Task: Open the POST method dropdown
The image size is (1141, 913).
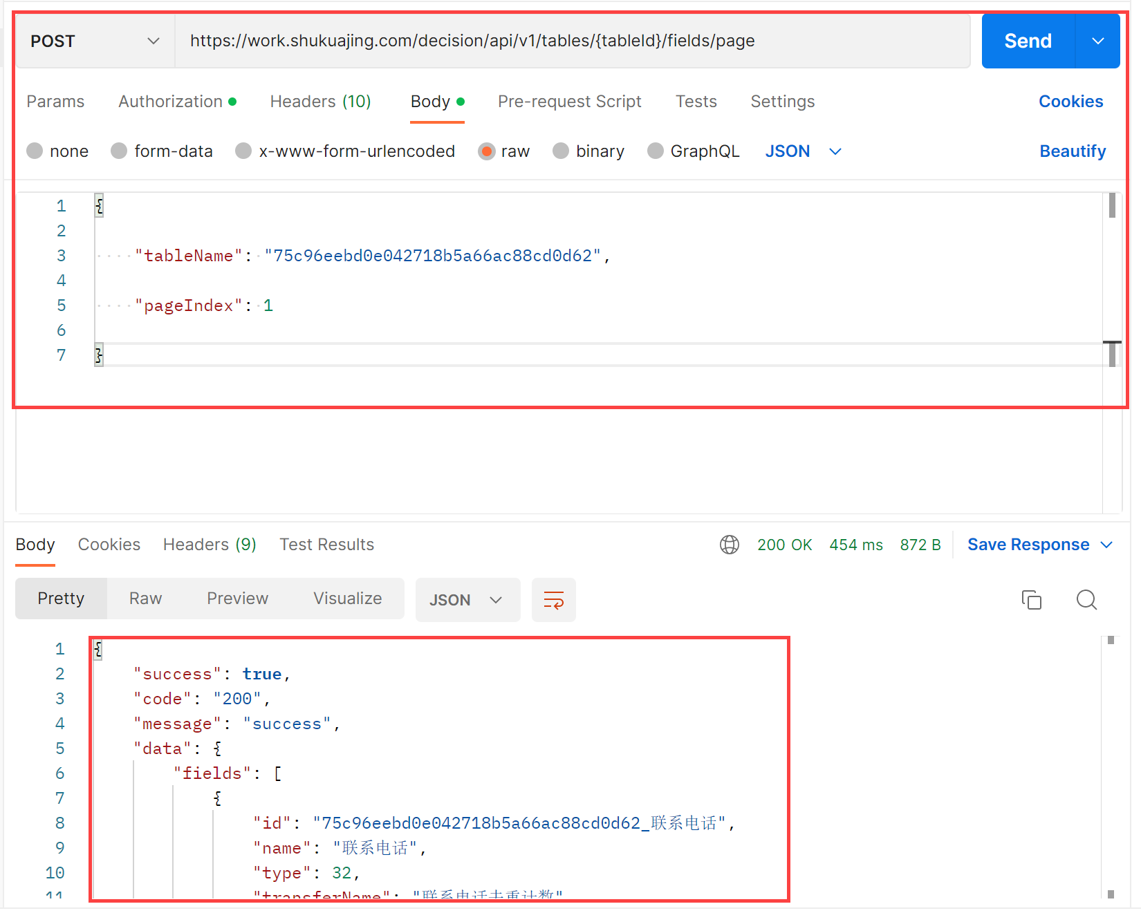Action: (95, 41)
